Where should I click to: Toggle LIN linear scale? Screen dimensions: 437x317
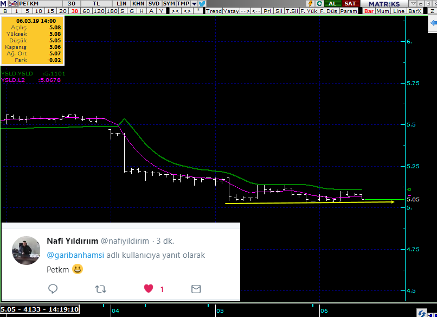point(121,4)
